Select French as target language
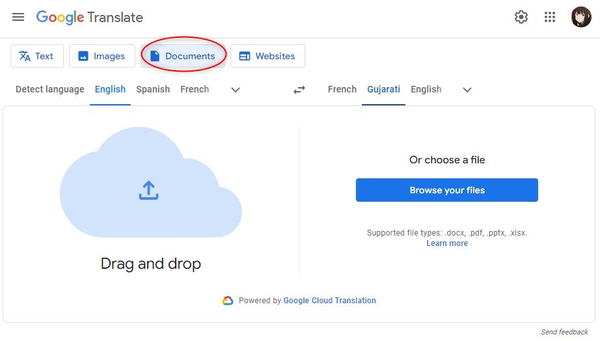The width and height of the screenshot is (600, 341). coord(342,89)
